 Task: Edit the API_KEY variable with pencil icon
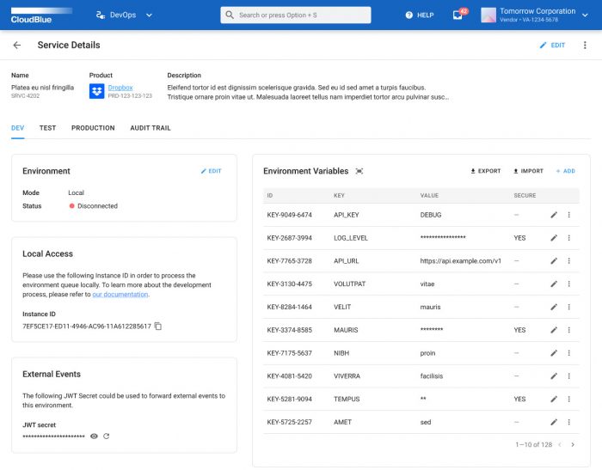point(554,215)
